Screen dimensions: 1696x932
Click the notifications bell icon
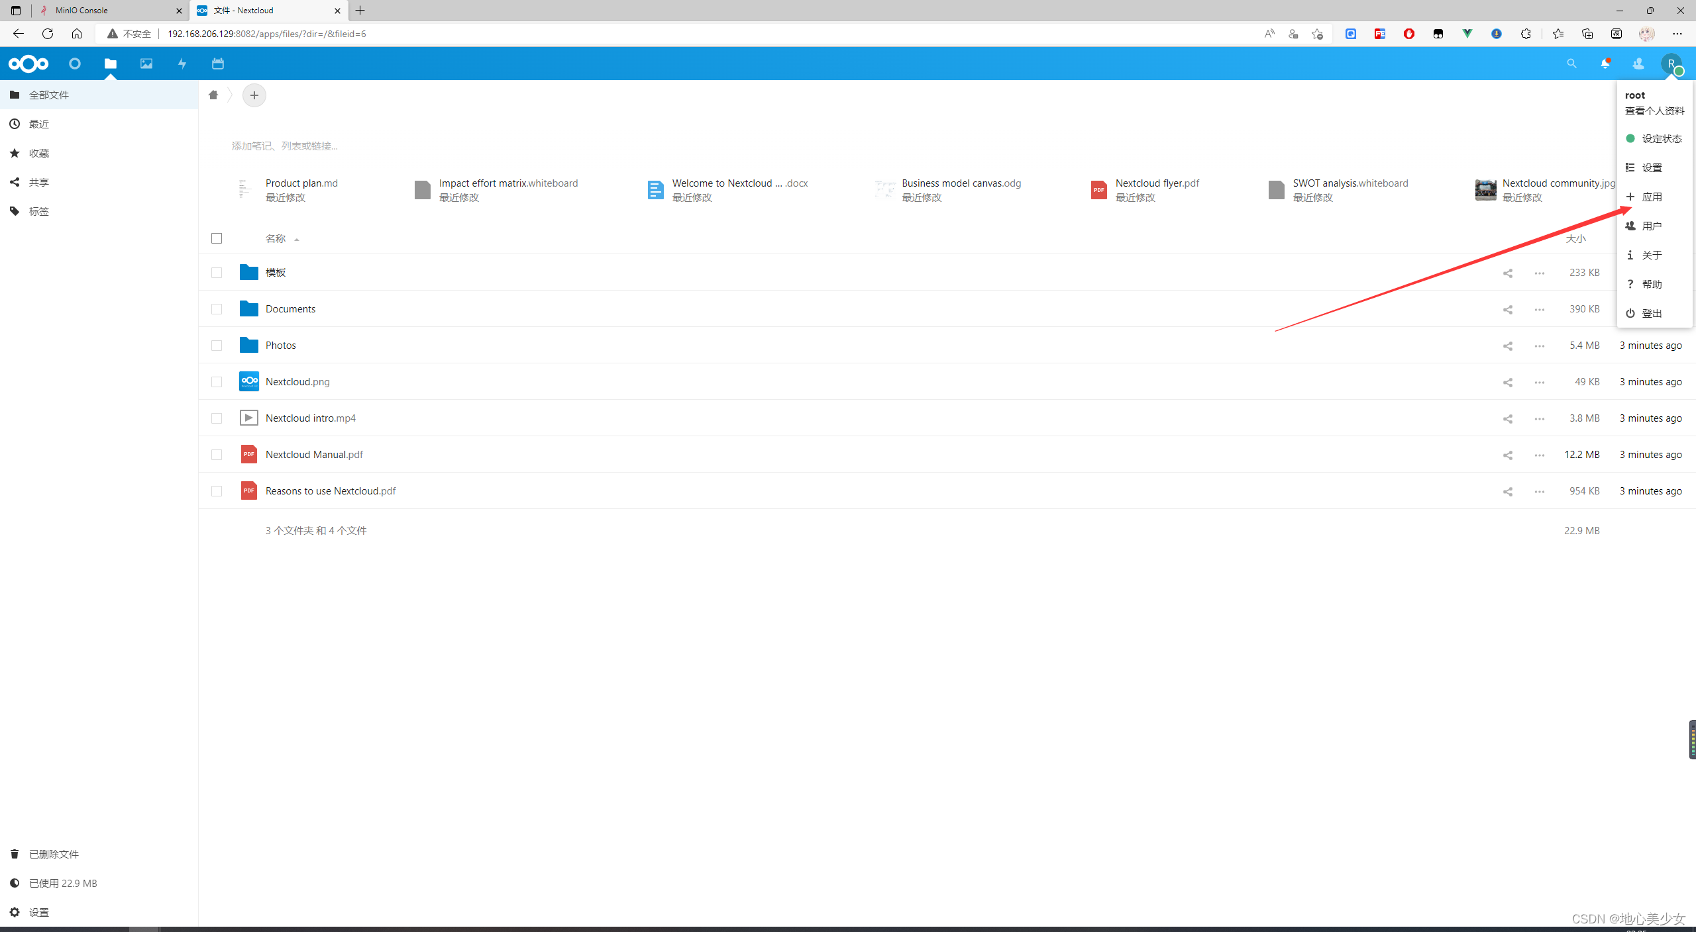pos(1605,64)
